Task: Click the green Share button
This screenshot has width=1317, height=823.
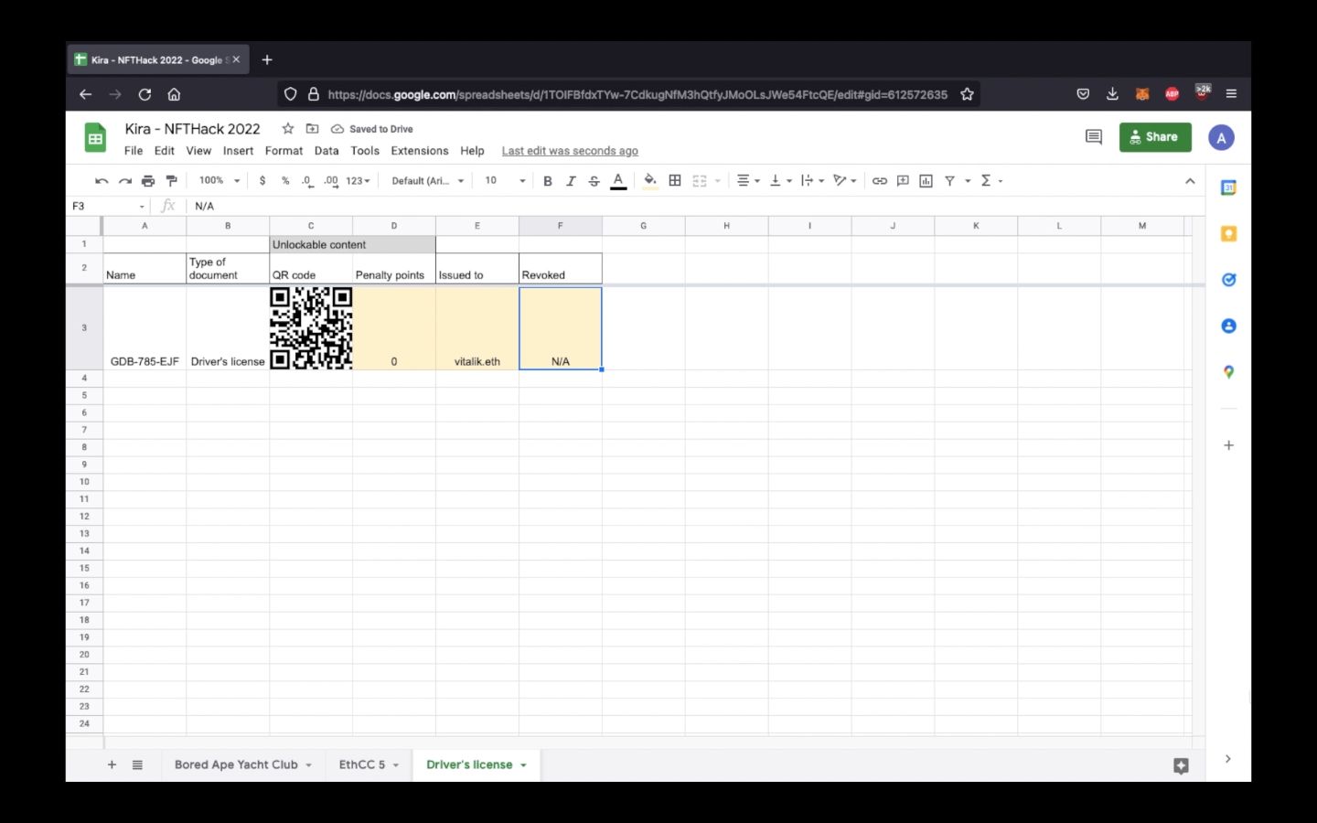Action: click(x=1155, y=137)
